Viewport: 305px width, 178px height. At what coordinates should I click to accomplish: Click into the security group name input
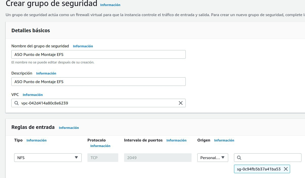(x=99, y=54)
